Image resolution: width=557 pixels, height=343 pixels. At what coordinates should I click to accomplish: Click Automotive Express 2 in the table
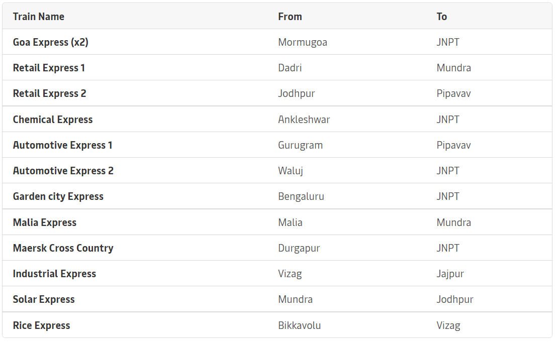63,171
